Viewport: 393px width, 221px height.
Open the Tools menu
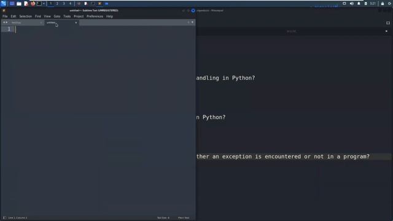click(x=67, y=17)
